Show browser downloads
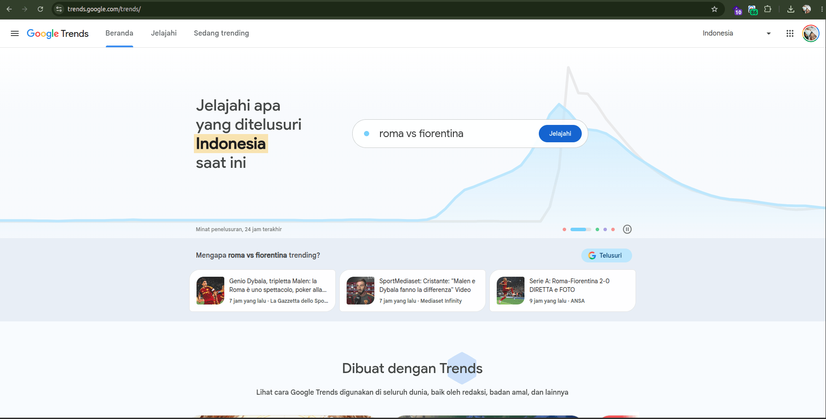826x419 pixels. coord(791,9)
